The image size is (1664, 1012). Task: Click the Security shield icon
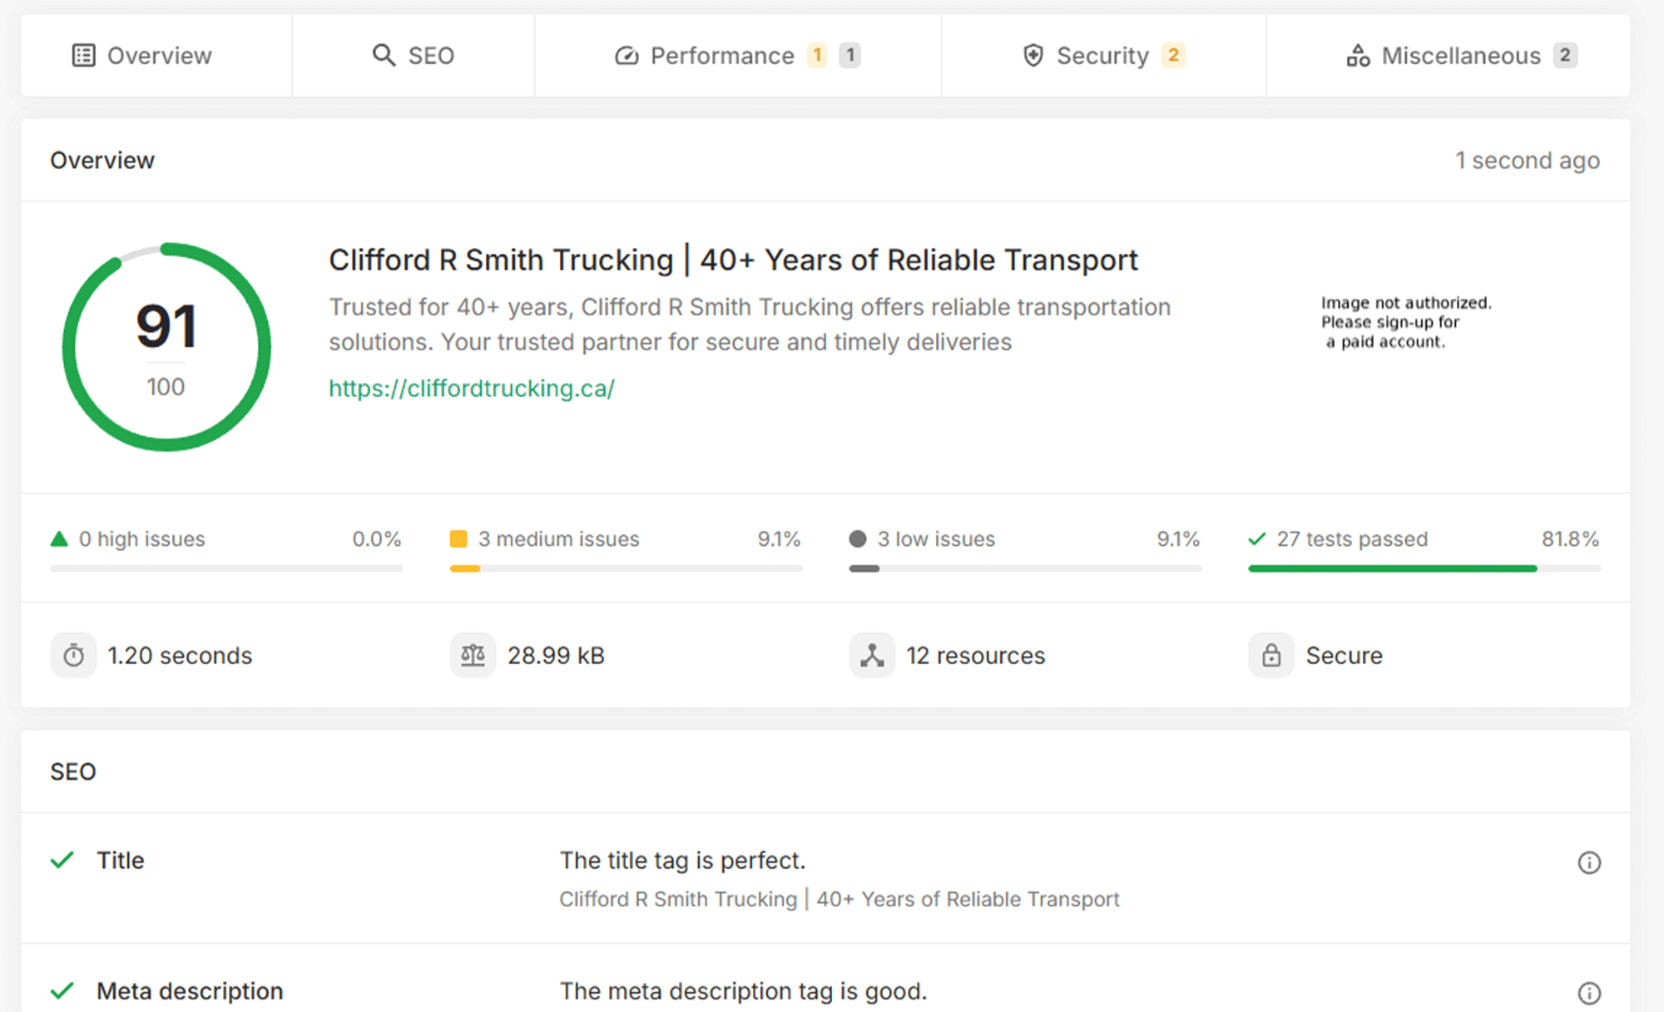coord(1033,55)
